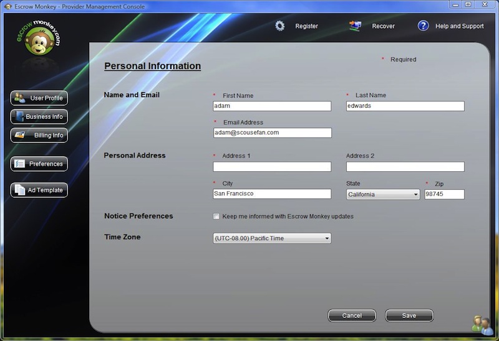Click the Billing Info card icon
Screen dimensions: 499x341
20,135
